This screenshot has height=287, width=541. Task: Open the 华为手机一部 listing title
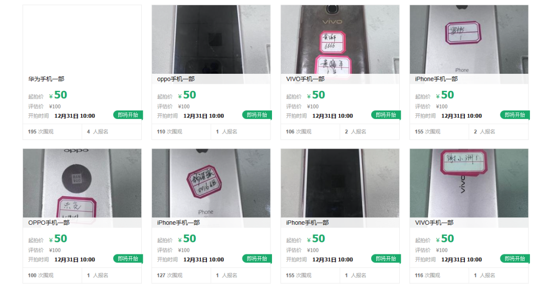pyautogui.click(x=46, y=79)
